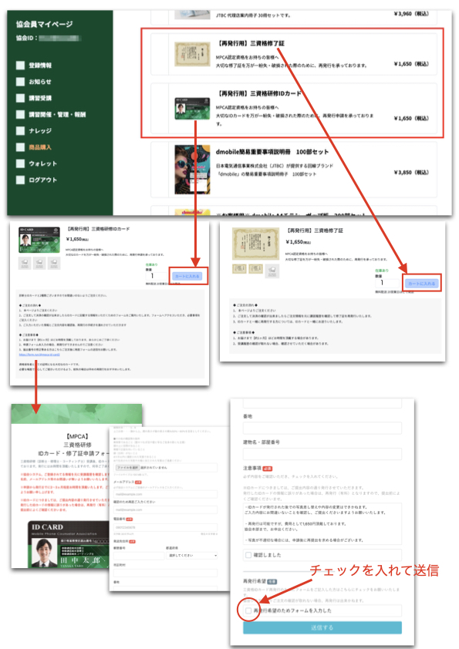Image resolution: width=459 pixels, height=649 pixels.
Task: Select first grey placeholder thumbnail under ID card
Action: coord(25,264)
